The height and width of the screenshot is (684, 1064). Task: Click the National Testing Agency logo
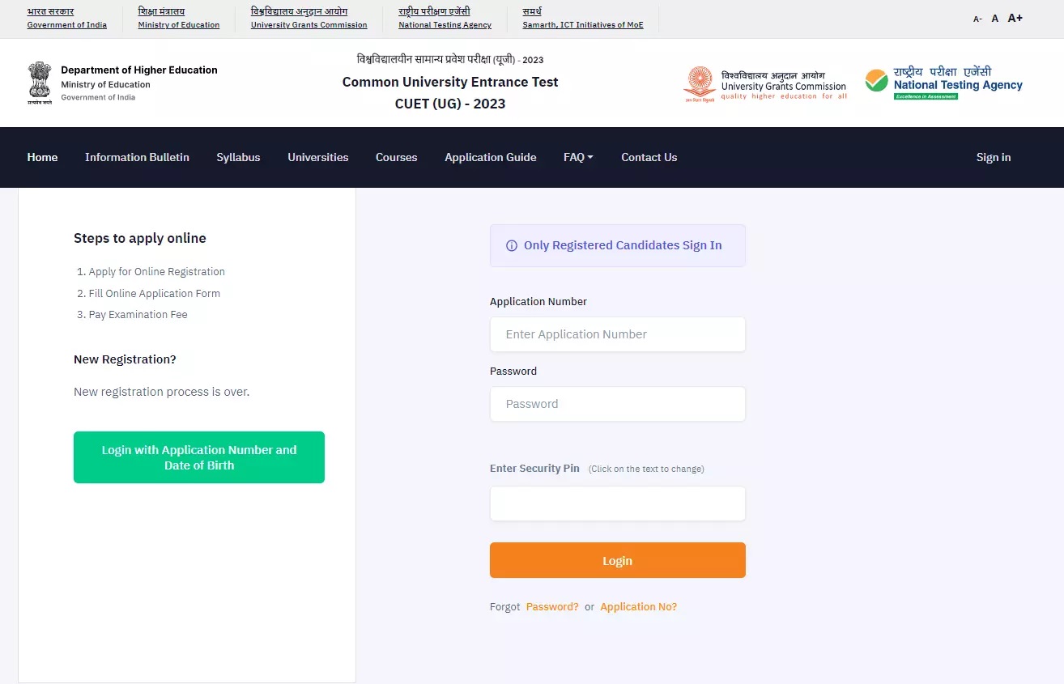click(x=943, y=83)
